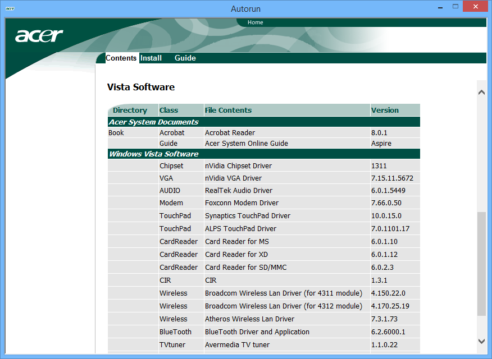Open the Install tab
The width and height of the screenshot is (492, 359).
pos(151,58)
